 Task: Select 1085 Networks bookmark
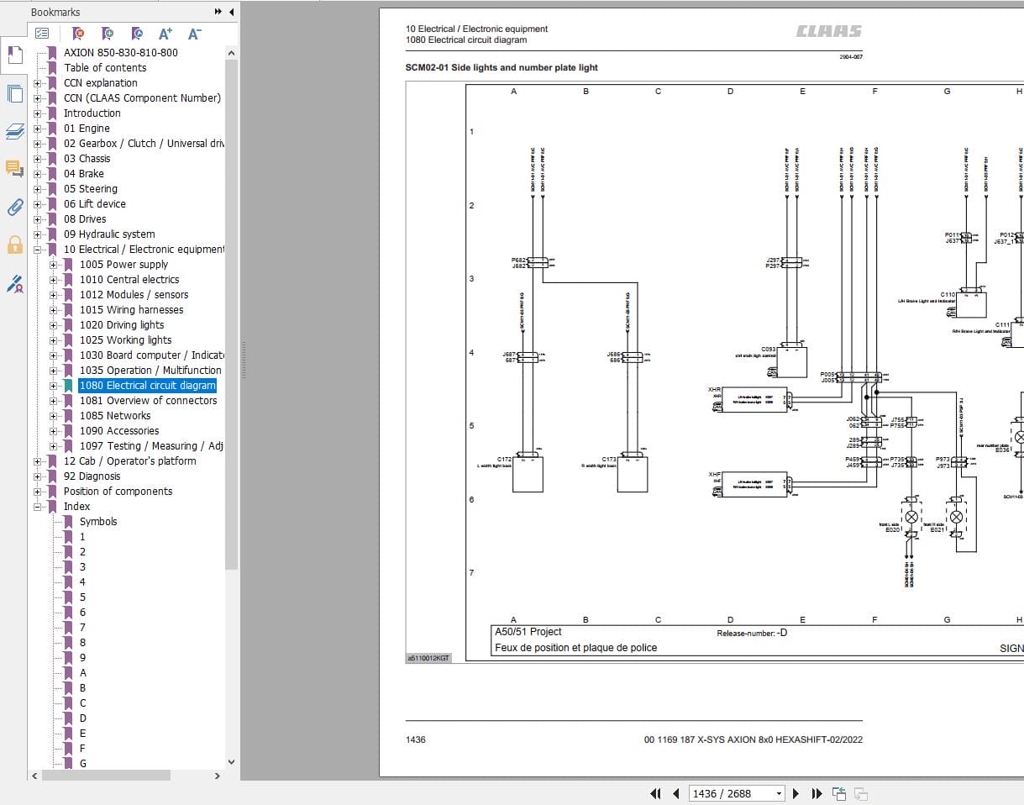(x=115, y=416)
